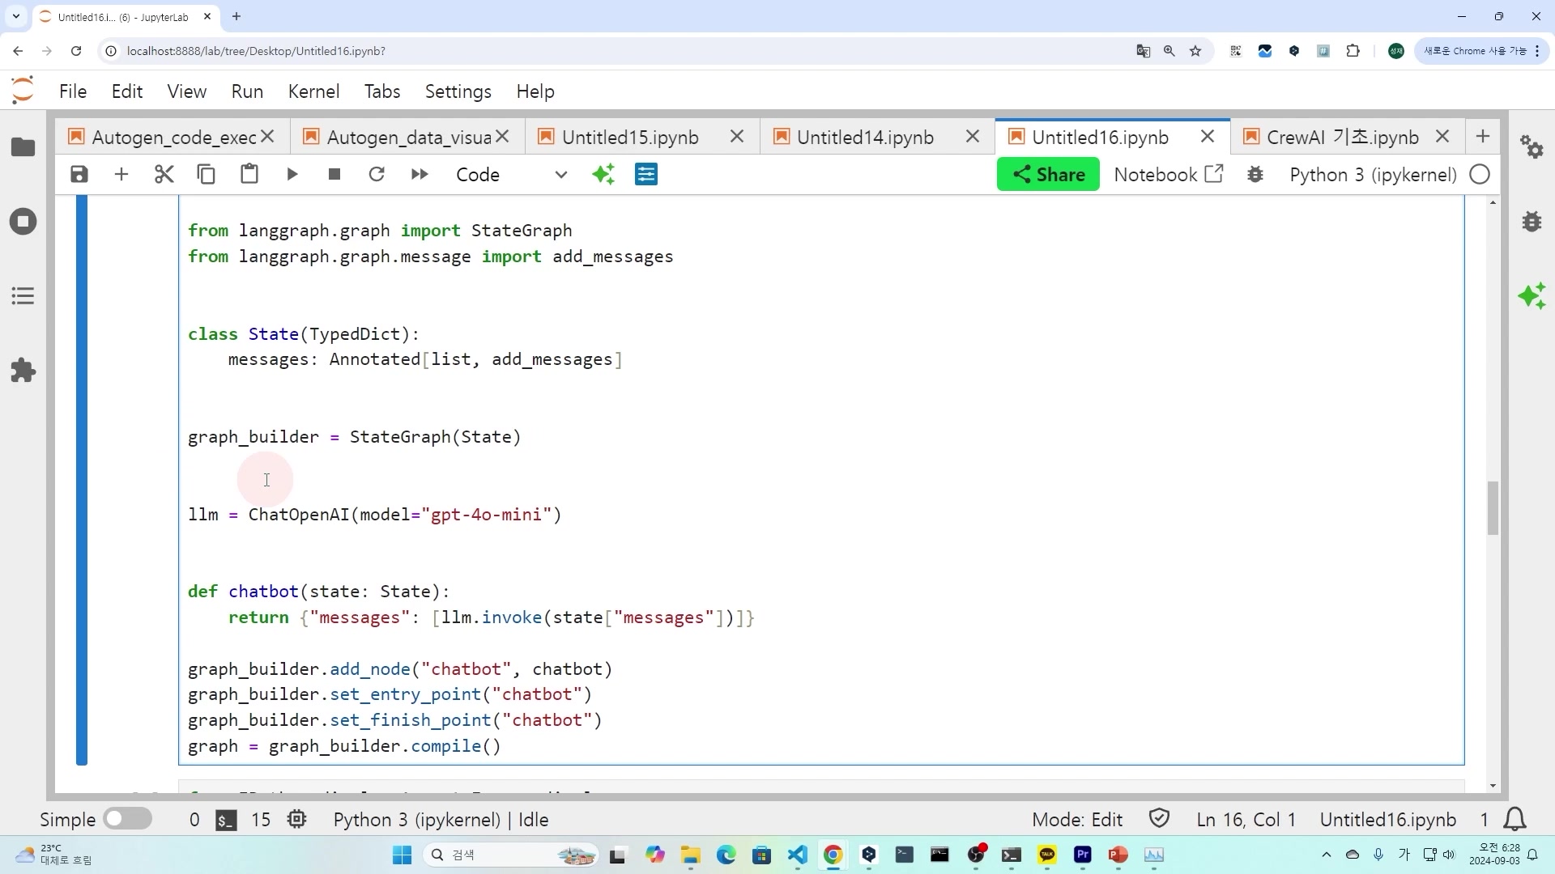Open the Chrome extensions puzzle icon
The image size is (1555, 874).
coord(1353,51)
